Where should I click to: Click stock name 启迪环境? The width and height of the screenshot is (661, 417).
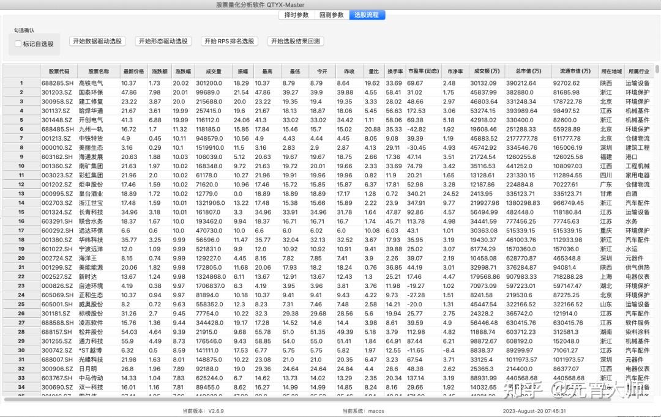pyautogui.click(x=91, y=286)
